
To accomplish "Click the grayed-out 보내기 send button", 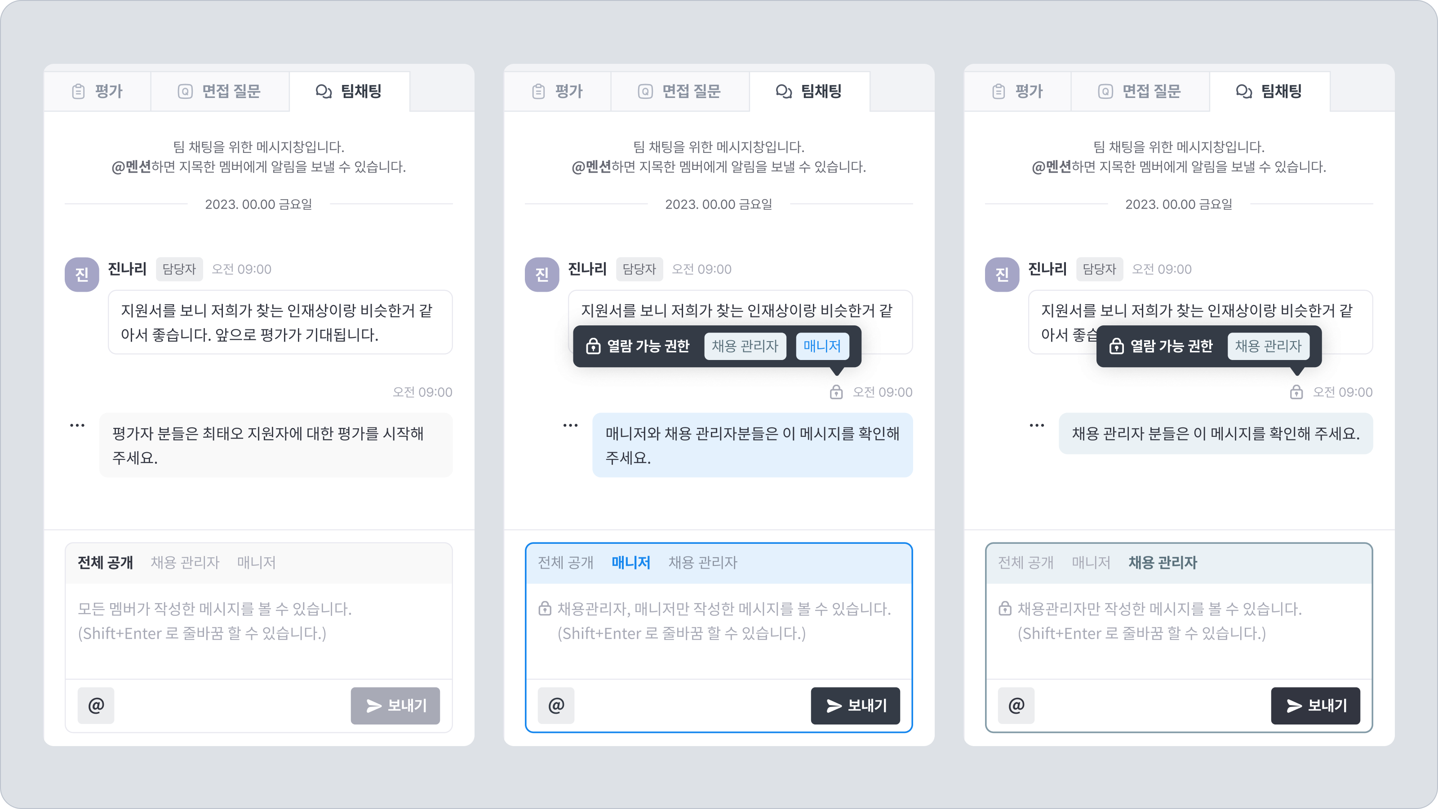I will [x=395, y=705].
